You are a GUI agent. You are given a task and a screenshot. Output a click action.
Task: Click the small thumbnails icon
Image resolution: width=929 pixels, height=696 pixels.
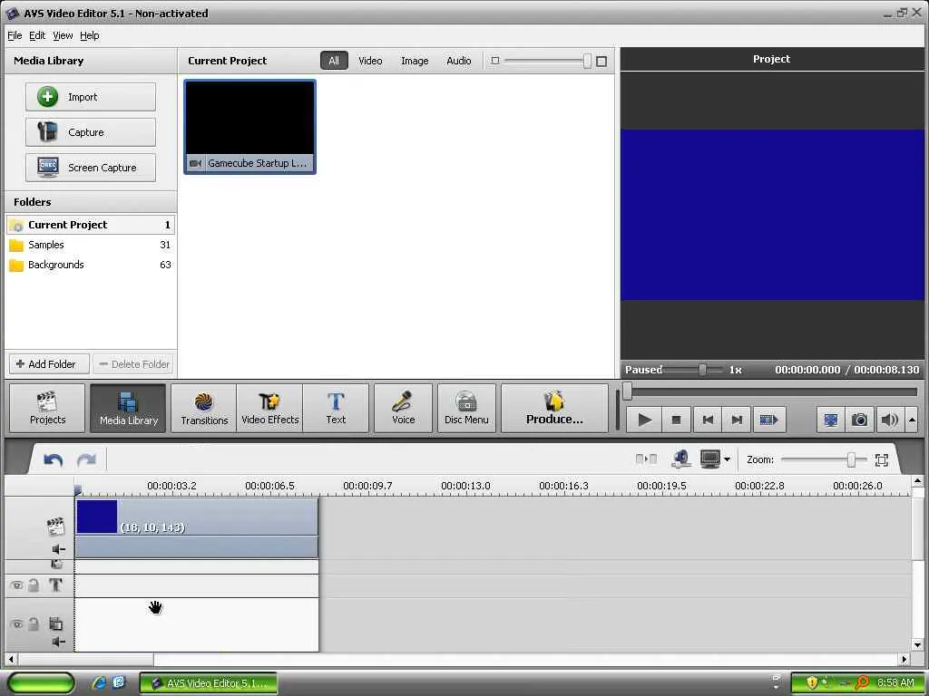point(495,61)
